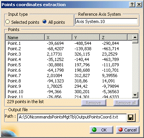The height and width of the screenshot is (138, 144).
Task: Click the scroll down arrow of points list
Action: click(x=135, y=95)
